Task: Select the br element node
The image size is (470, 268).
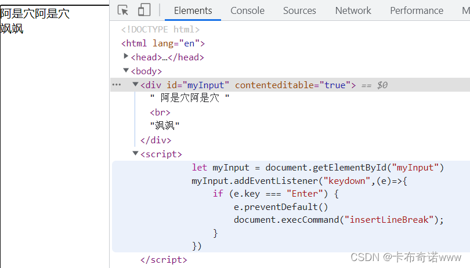Action: [x=160, y=113]
